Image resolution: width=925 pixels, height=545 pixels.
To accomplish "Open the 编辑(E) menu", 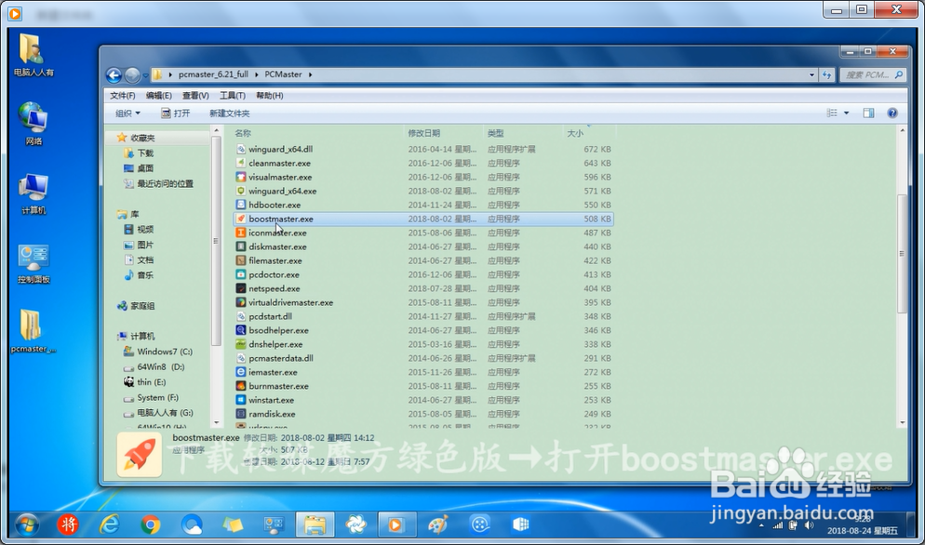I will pyautogui.click(x=159, y=96).
